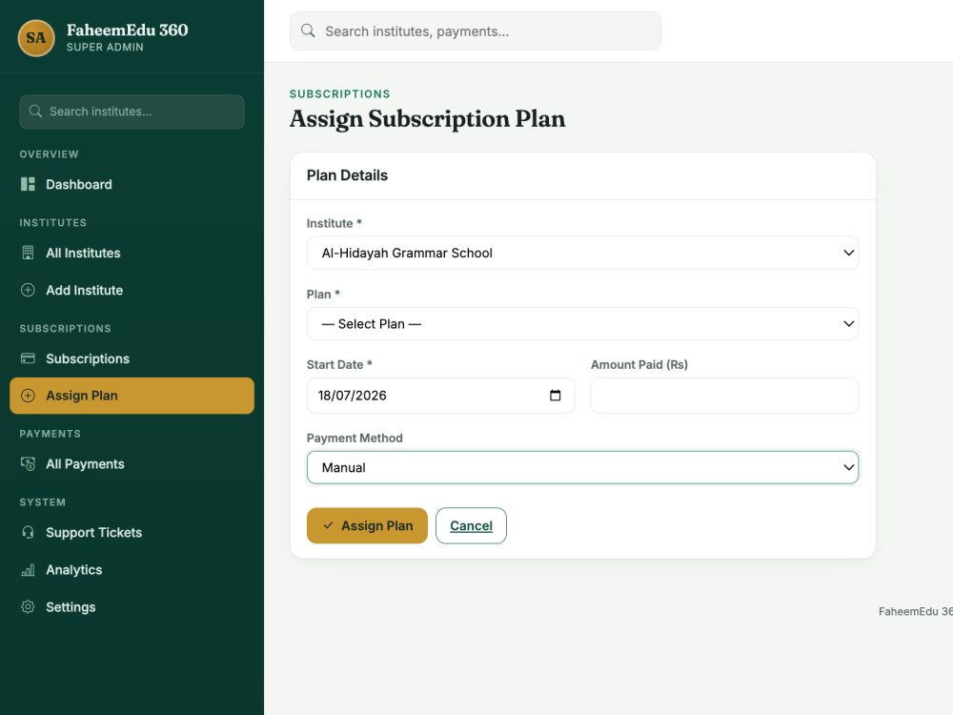Open the Start Date calendar picker icon

[x=555, y=396]
